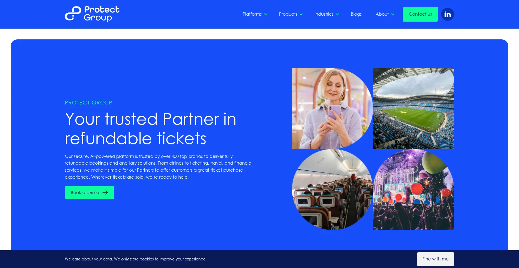Screen dimensions: 519x268
Task: Click the Book a demo button
Action: (x=89, y=192)
